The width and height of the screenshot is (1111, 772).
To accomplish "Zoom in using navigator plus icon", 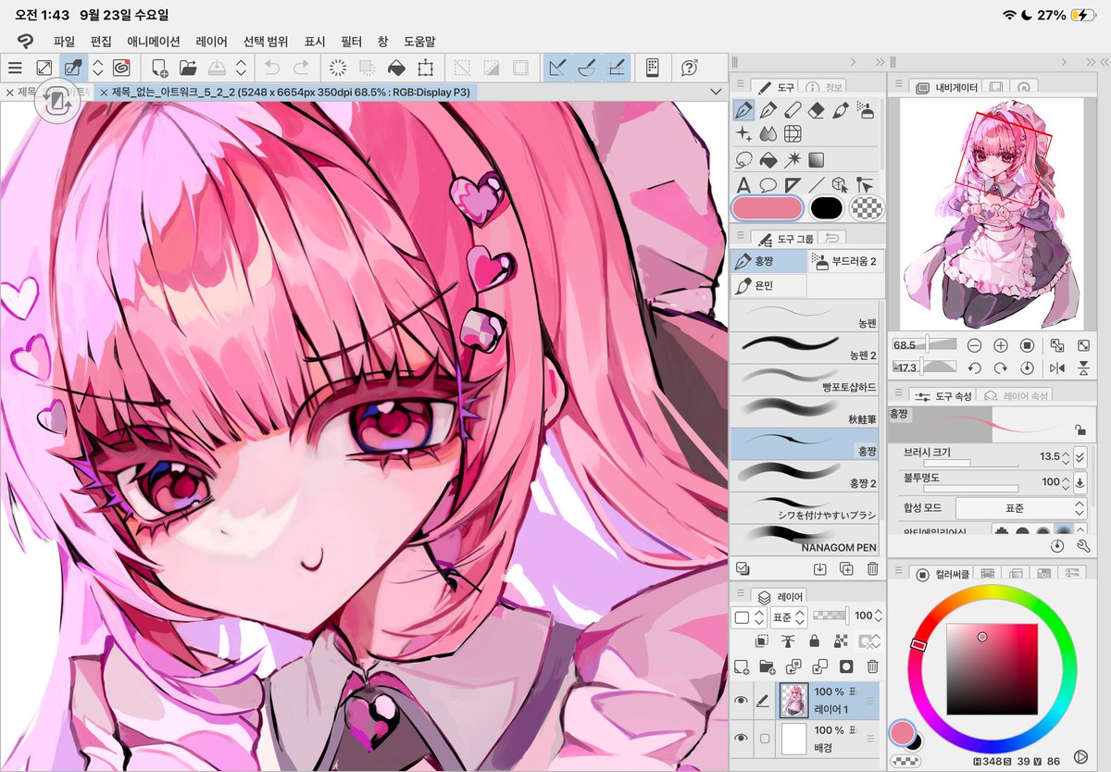I will (x=1000, y=345).
